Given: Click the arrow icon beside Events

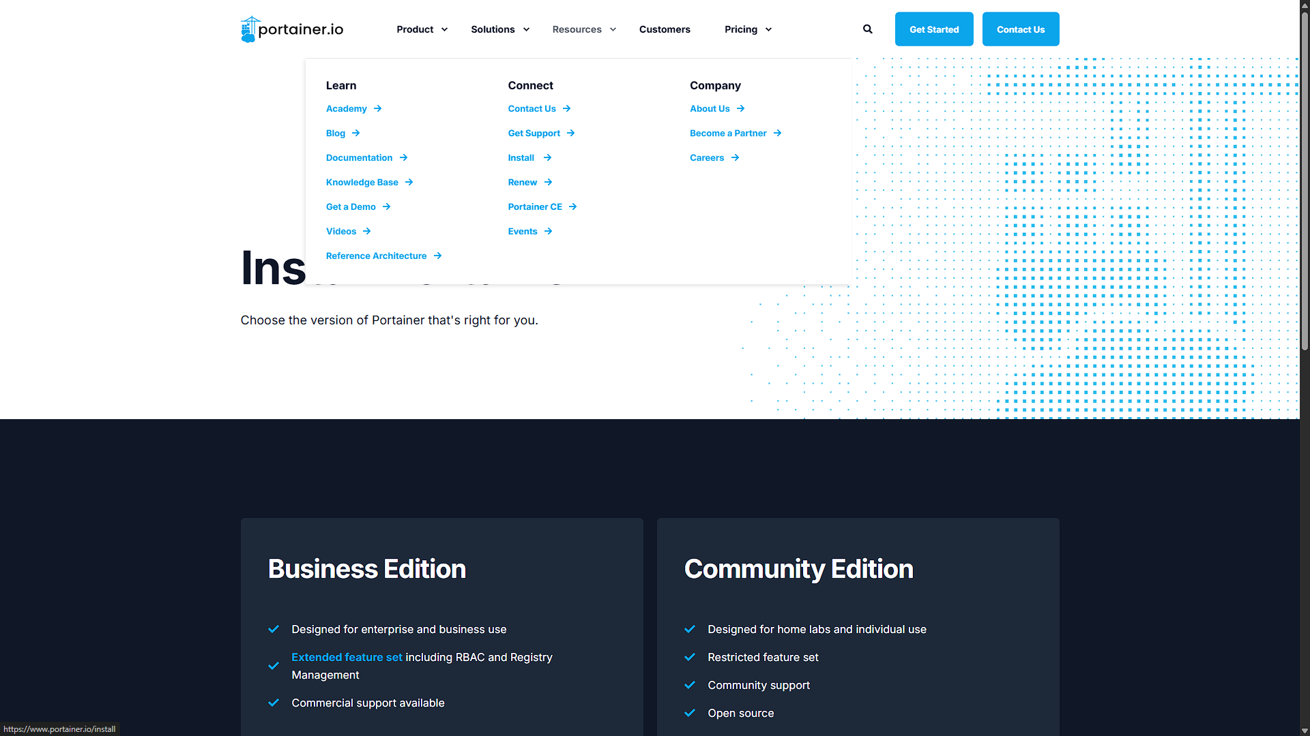Looking at the screenshot, I should coord(548,231).
